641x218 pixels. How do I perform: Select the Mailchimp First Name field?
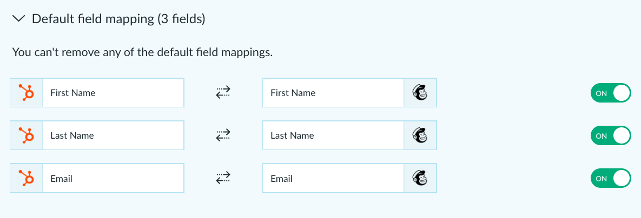(333, 93)
